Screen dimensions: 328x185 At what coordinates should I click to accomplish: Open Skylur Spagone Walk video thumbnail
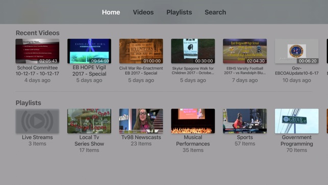(x=193, y=51)
